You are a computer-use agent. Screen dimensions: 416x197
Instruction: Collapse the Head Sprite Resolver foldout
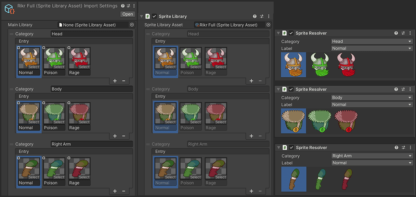278,33
